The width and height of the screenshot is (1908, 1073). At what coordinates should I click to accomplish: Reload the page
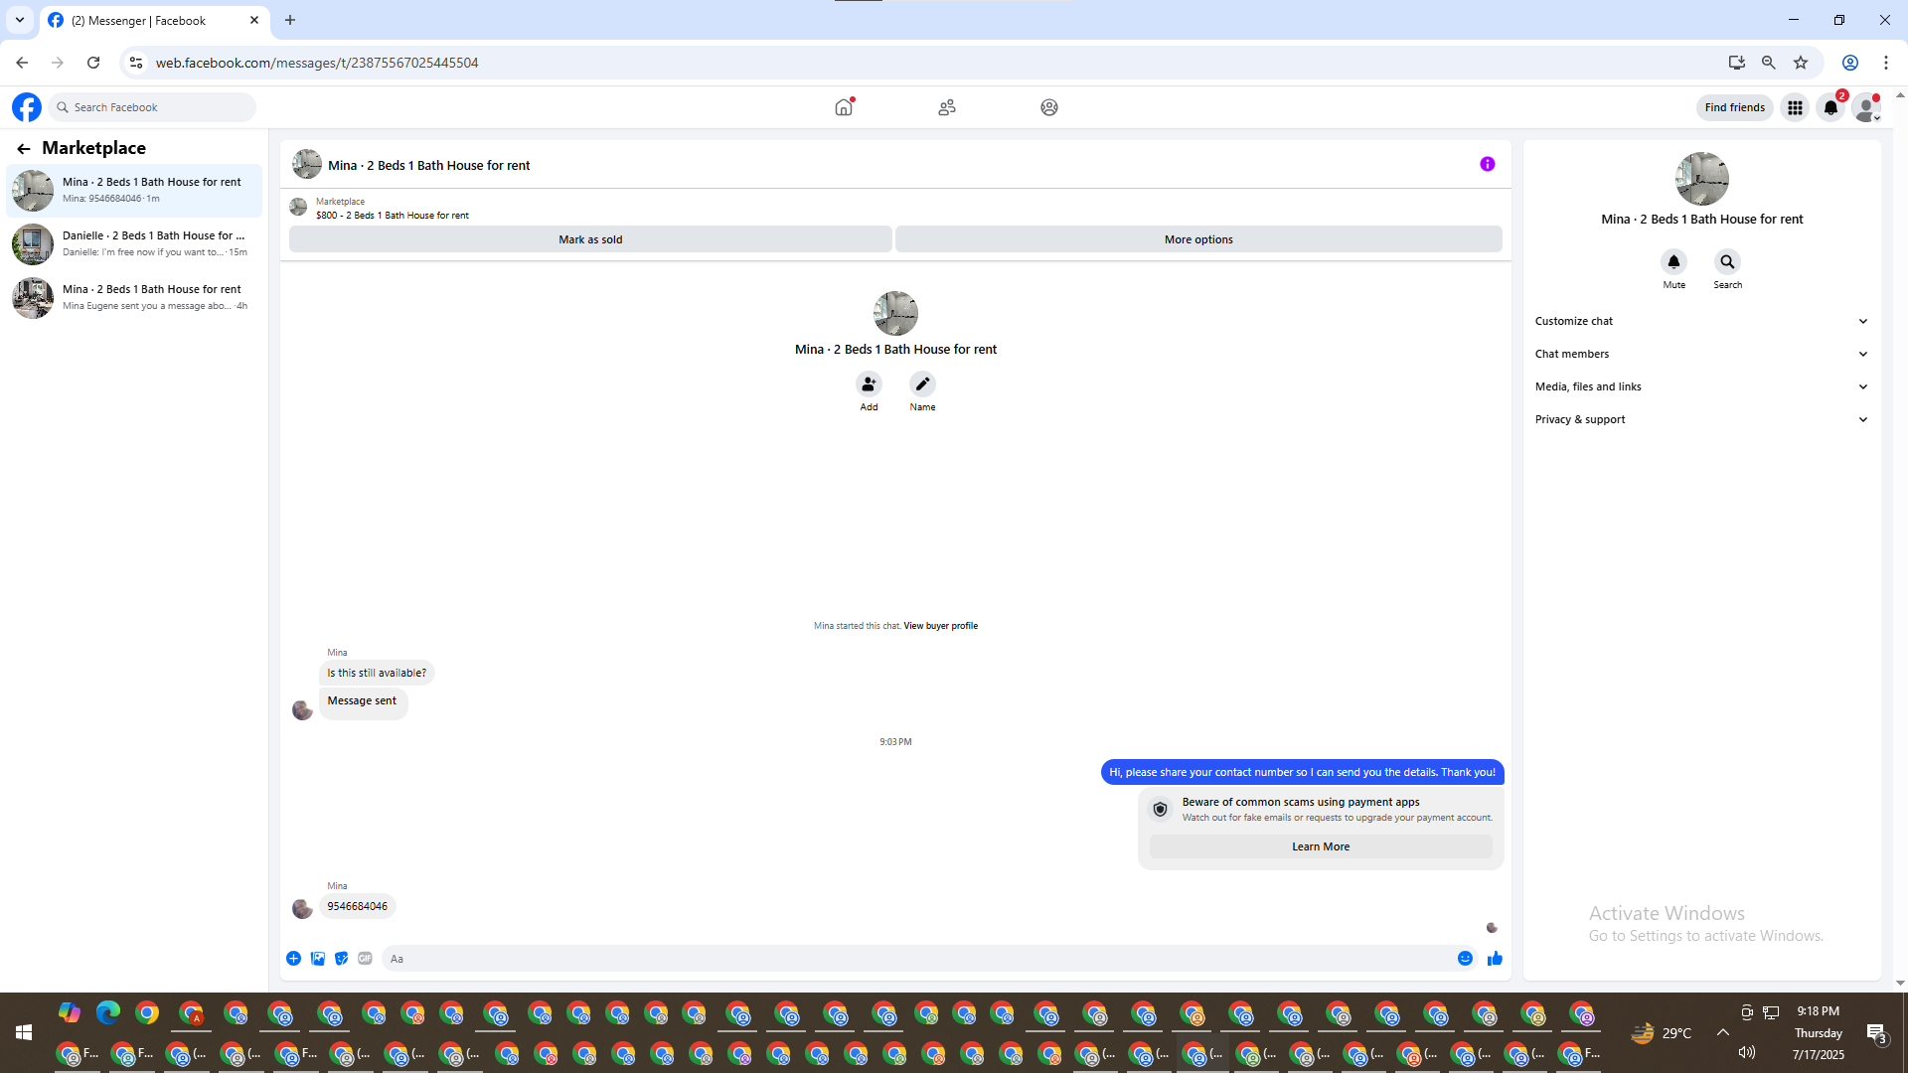(x=93, y=63)
